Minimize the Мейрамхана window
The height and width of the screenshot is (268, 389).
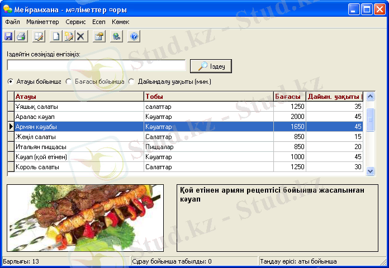click(354, 9)
